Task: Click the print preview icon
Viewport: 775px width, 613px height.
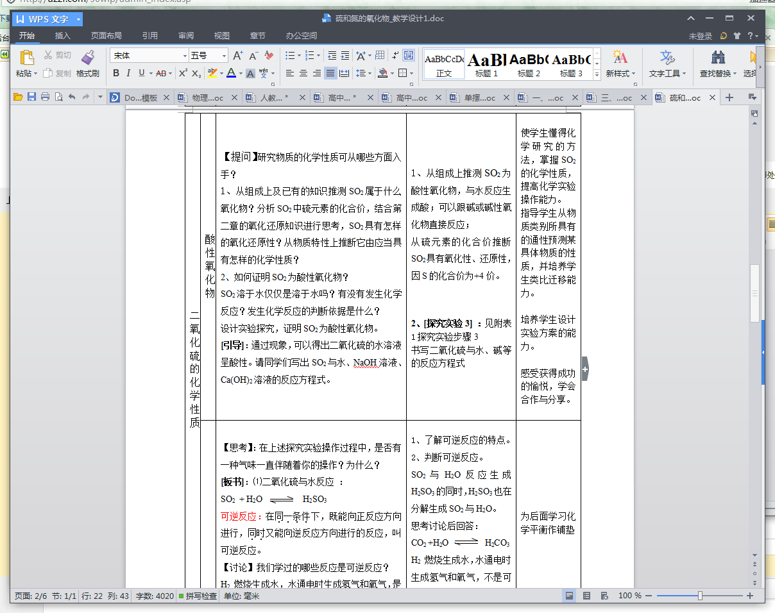Action: coord(58,97)
